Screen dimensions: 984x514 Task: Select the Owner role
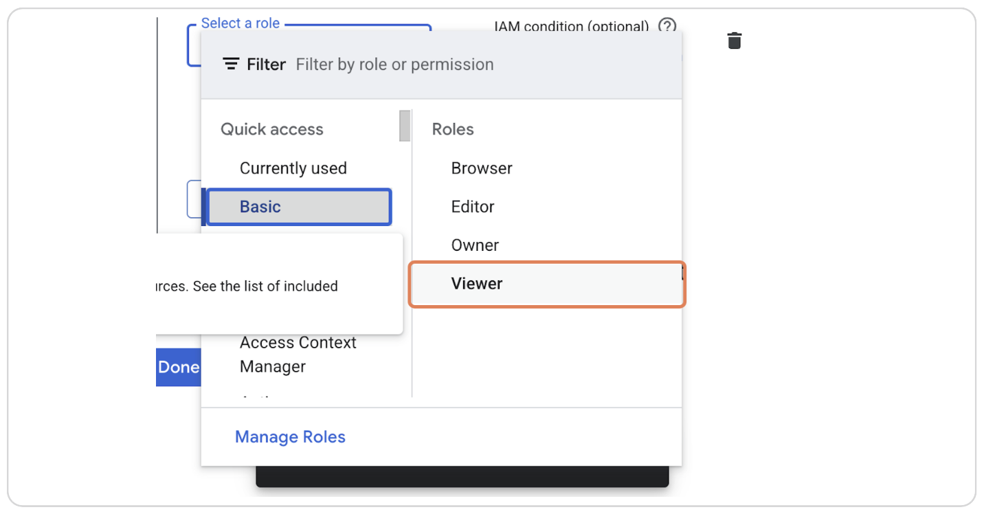[x=474, y=245]
